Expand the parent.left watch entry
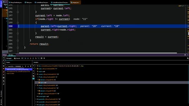Image resolution: width=189 pixels, height=106 pixels. point(36,99)
